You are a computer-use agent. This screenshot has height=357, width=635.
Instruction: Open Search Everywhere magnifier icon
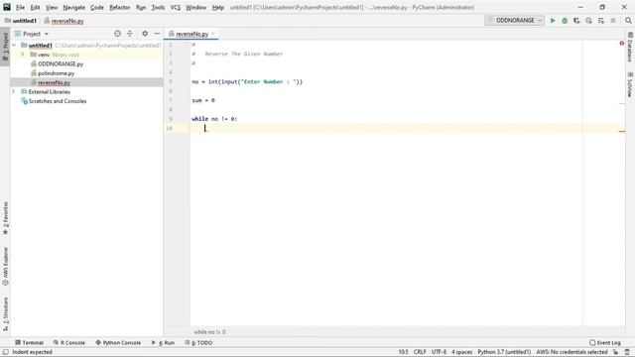[x=628, y=20]
